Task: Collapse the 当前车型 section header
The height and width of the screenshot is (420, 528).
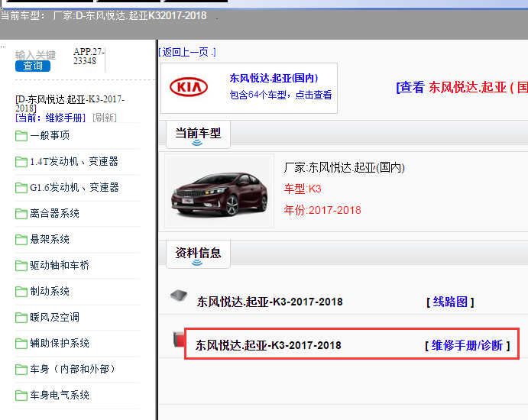Action: click(198, 134)
